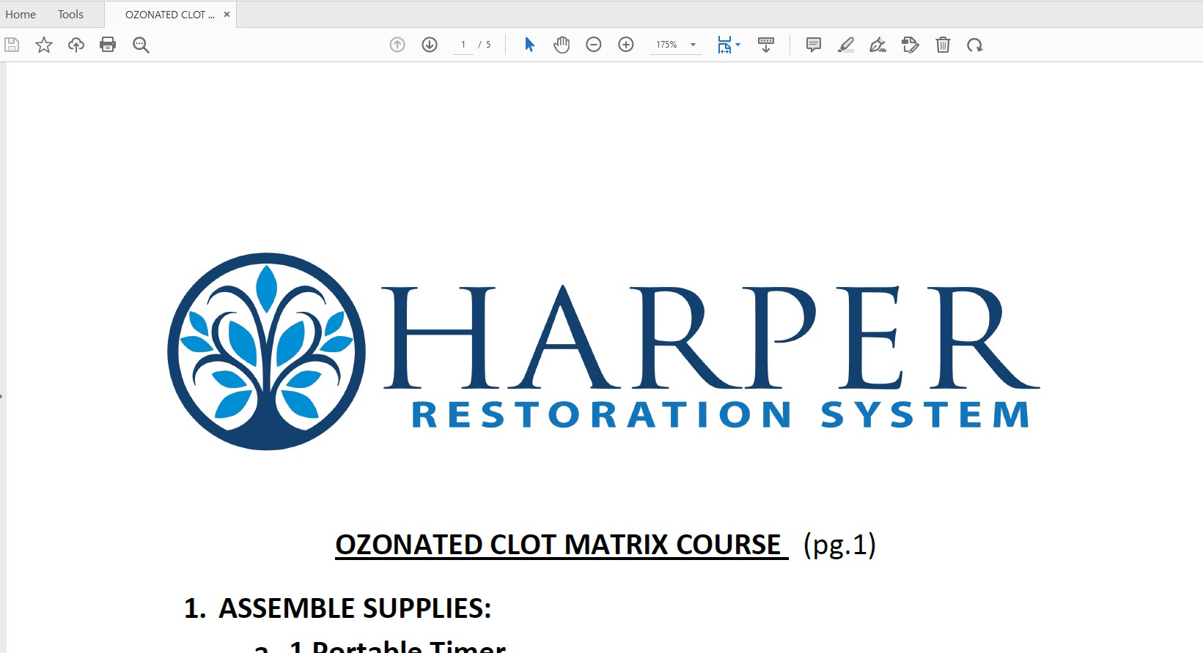This screenshot has height=653, width=1203.
Task: Click the Fit width page icon
Action: coord(724,45)
